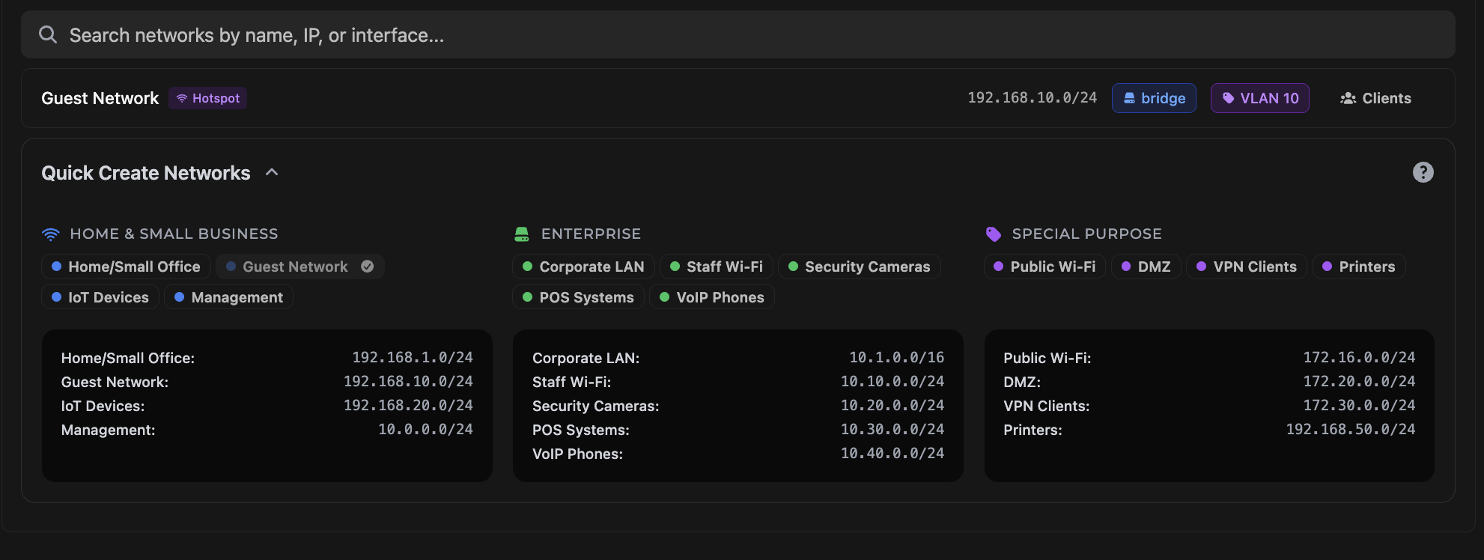Add the VoIP Phones network preset
The height and width of the screenshot is (560, 1484).
711,297
